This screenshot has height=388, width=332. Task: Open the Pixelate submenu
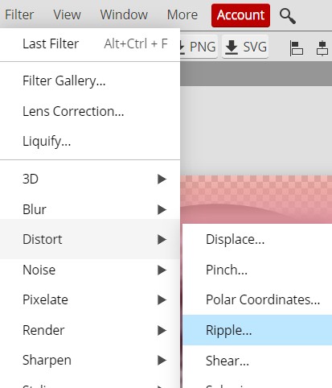(x=90, y=299)
